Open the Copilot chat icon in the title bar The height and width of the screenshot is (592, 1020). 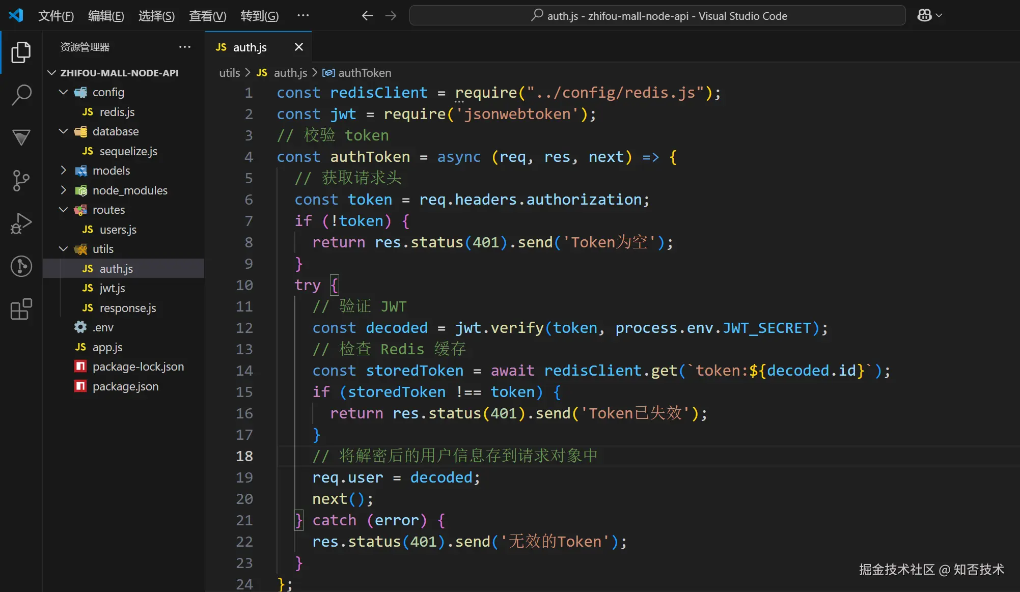point(924,15)
